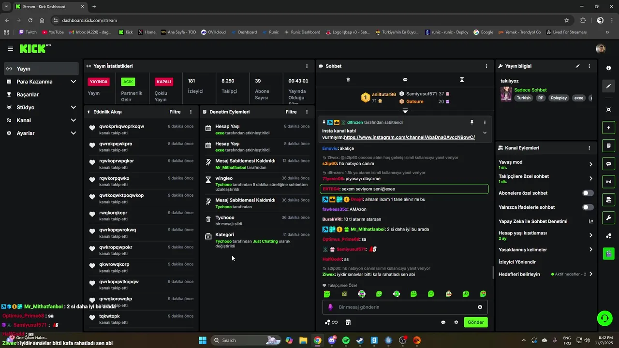Screen dimensions: 619x348
Task: Collapse the chat leaderboard with filter arrow
Action: 405,111
